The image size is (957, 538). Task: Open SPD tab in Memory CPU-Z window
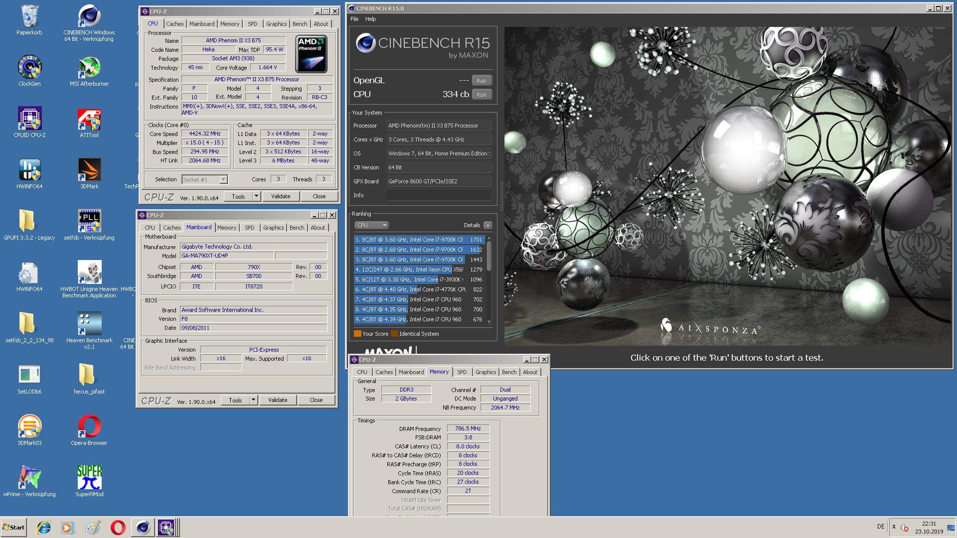pos(462,372)
